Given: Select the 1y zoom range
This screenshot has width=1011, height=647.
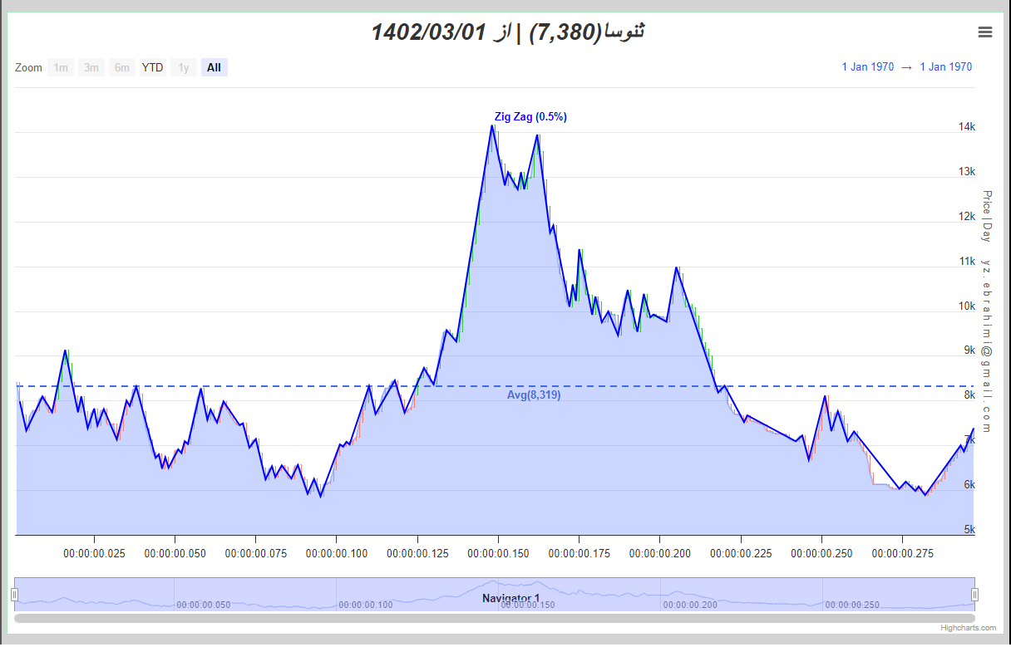Looking at the screenshot, I should coord(184,68).
